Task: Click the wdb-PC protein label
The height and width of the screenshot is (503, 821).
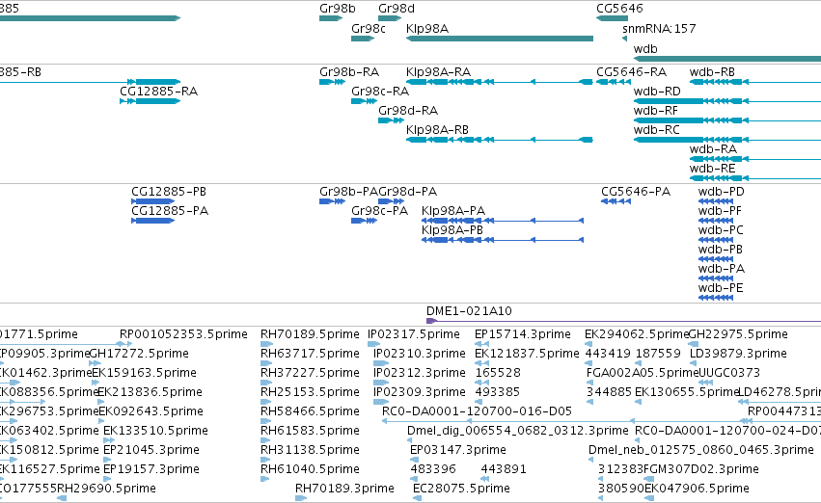Action: [721, 230]
